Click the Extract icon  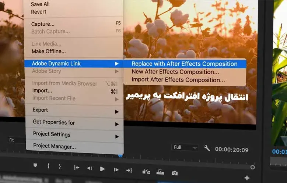[160, 172]
